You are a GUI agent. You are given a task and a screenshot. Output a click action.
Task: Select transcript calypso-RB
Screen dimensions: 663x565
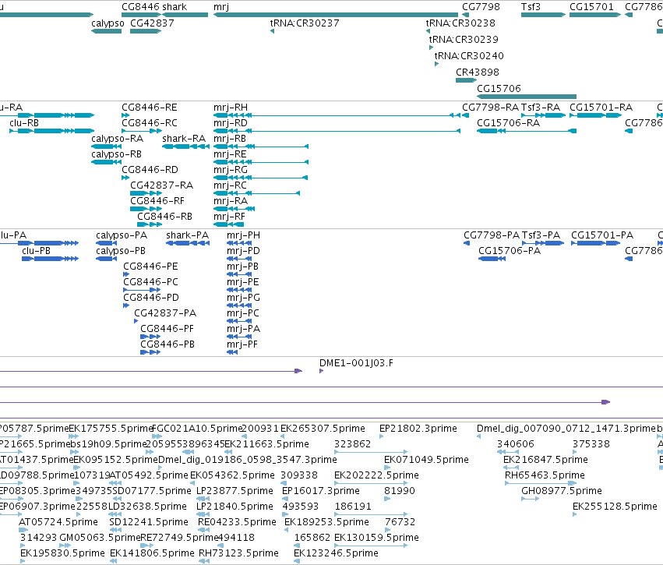(107, 162)
